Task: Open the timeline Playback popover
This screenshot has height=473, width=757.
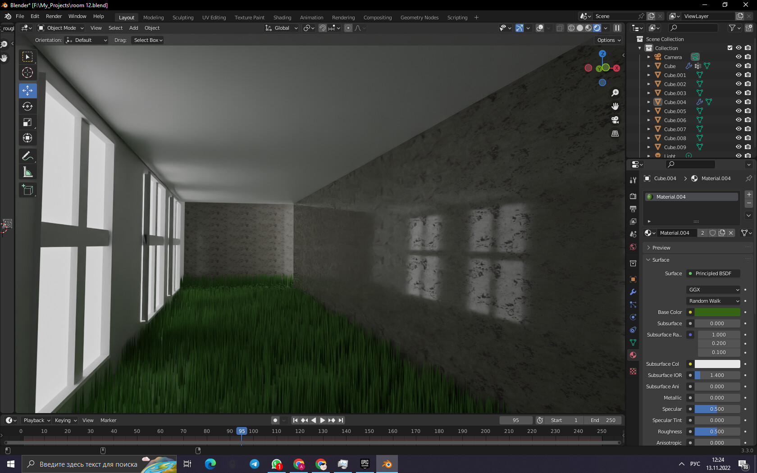Action: [36, 420]
